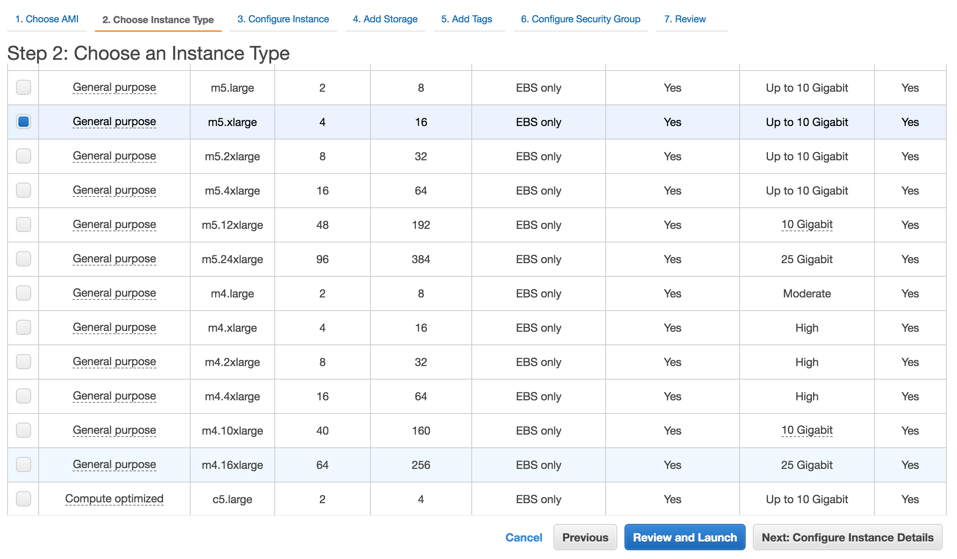The width and height of the screenshot is (957, 559).
Task: Click the m5.24xlarge type cell
Action: tap(232, 259)
